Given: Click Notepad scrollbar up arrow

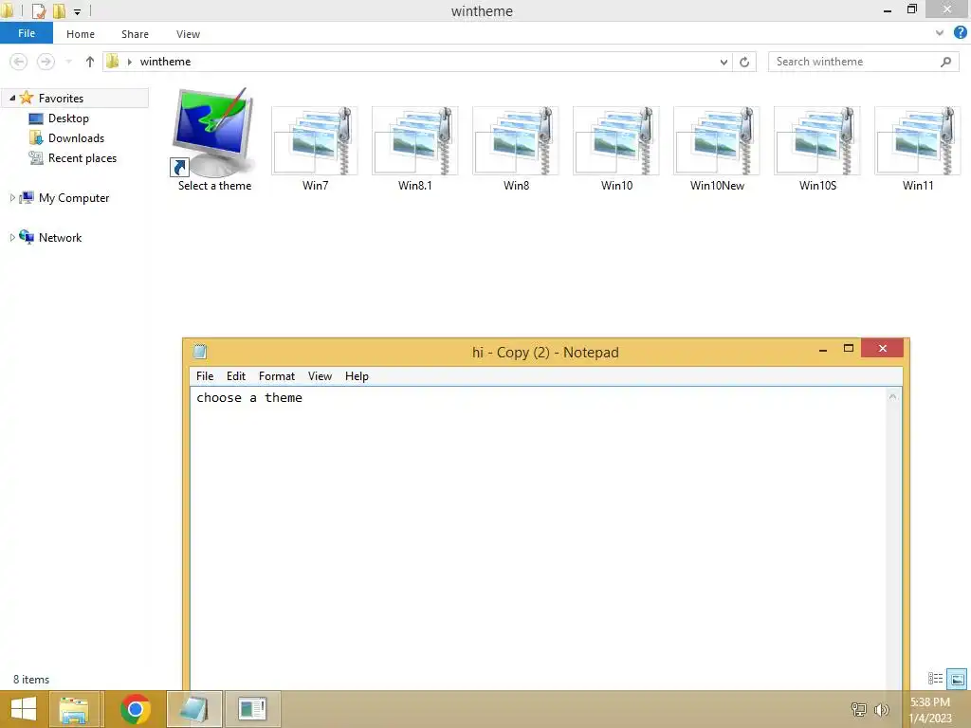Looking at the screenshot, I should pyautogui.click(x=892, y=396).
